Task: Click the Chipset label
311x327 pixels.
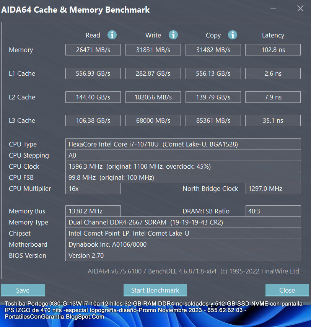Action: point(20,234)
